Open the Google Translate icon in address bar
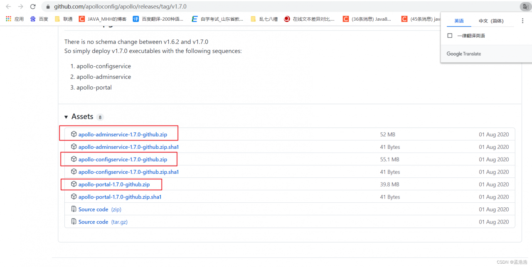The height and width of the screenshot is (267, 532). pos(525,7)
